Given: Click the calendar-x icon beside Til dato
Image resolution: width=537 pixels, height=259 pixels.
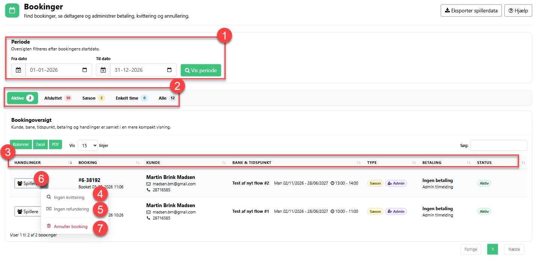Looking at the screenshot, I should [103, 70].
